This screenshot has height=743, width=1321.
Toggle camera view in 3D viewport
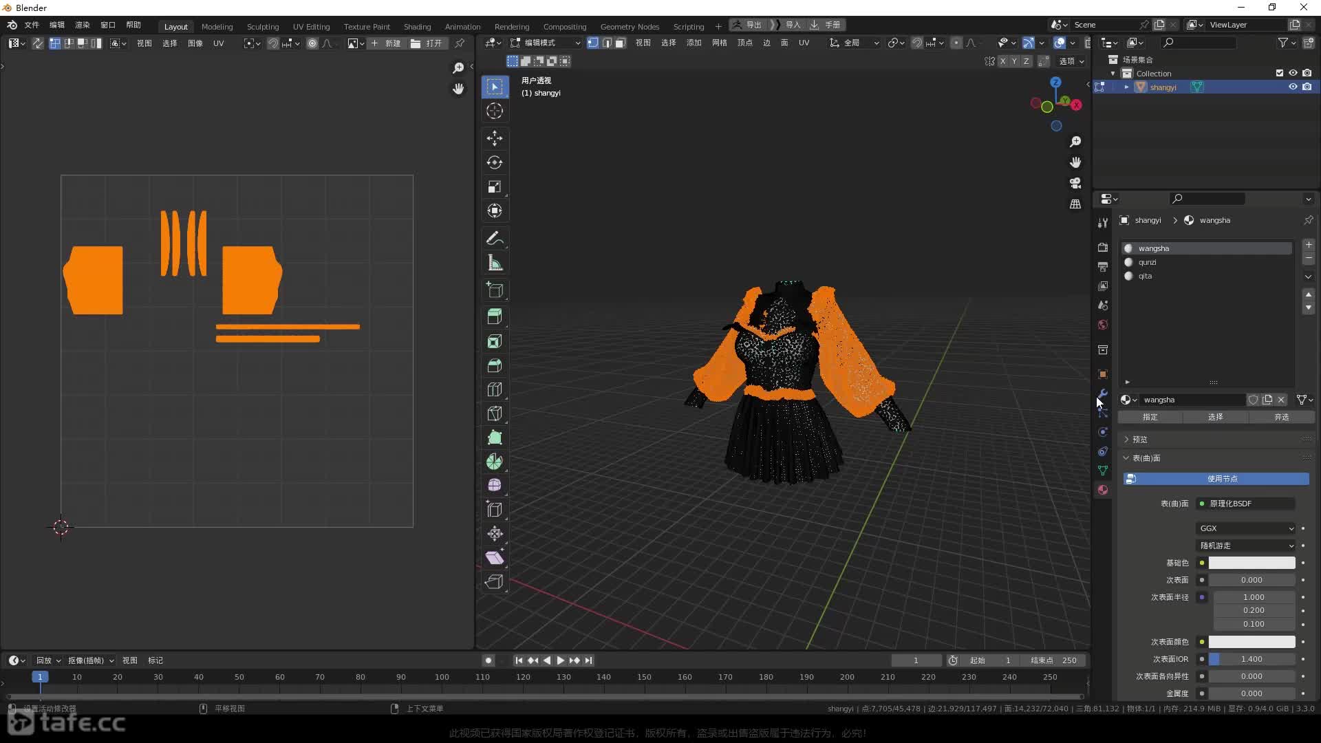coord(1075,183)
